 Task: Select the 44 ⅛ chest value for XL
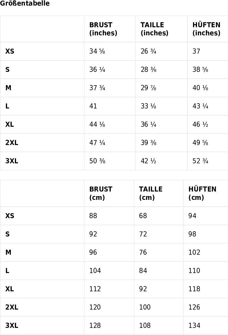coord(97,125)
